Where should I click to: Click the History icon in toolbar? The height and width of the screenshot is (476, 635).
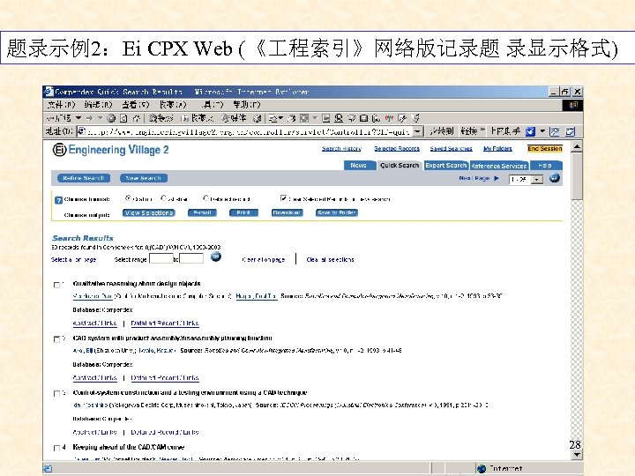coord(257,118)
